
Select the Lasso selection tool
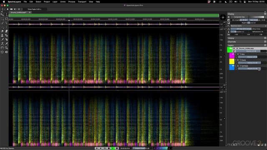pos(6,19)
